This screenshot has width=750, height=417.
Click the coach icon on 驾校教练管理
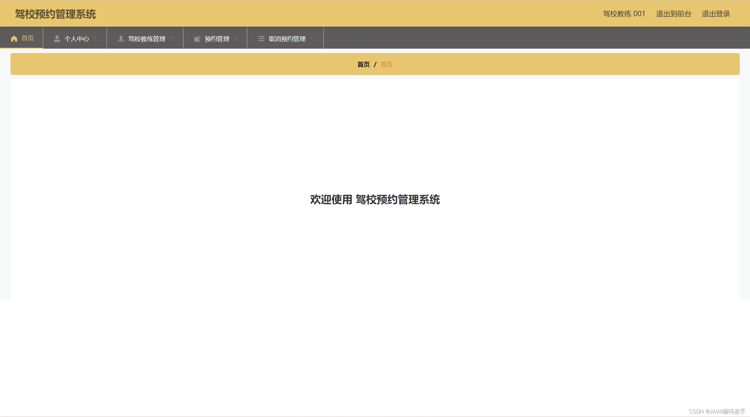coord(120,38)
